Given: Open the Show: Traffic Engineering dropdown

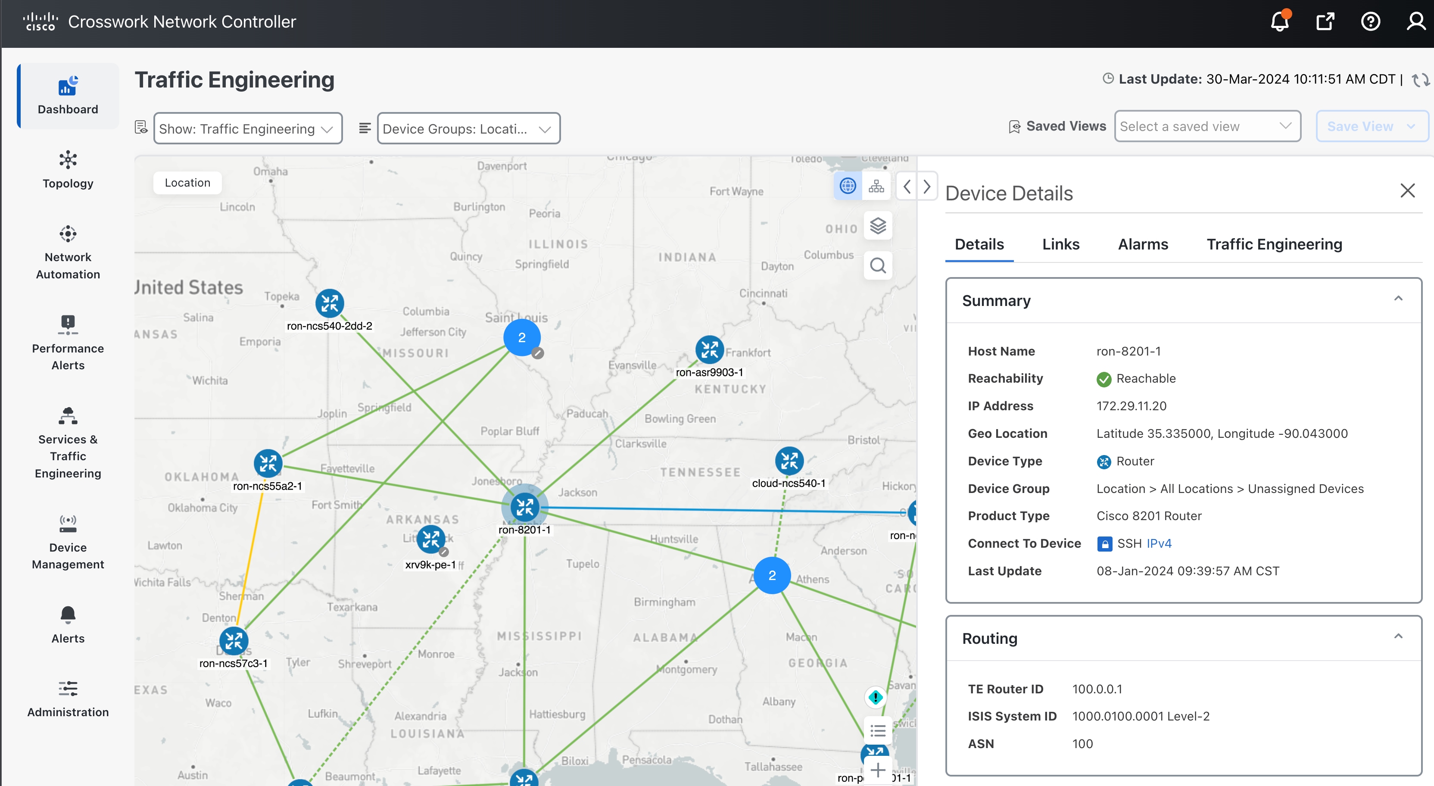Looking at the screenshot, I should coord(248,128).
